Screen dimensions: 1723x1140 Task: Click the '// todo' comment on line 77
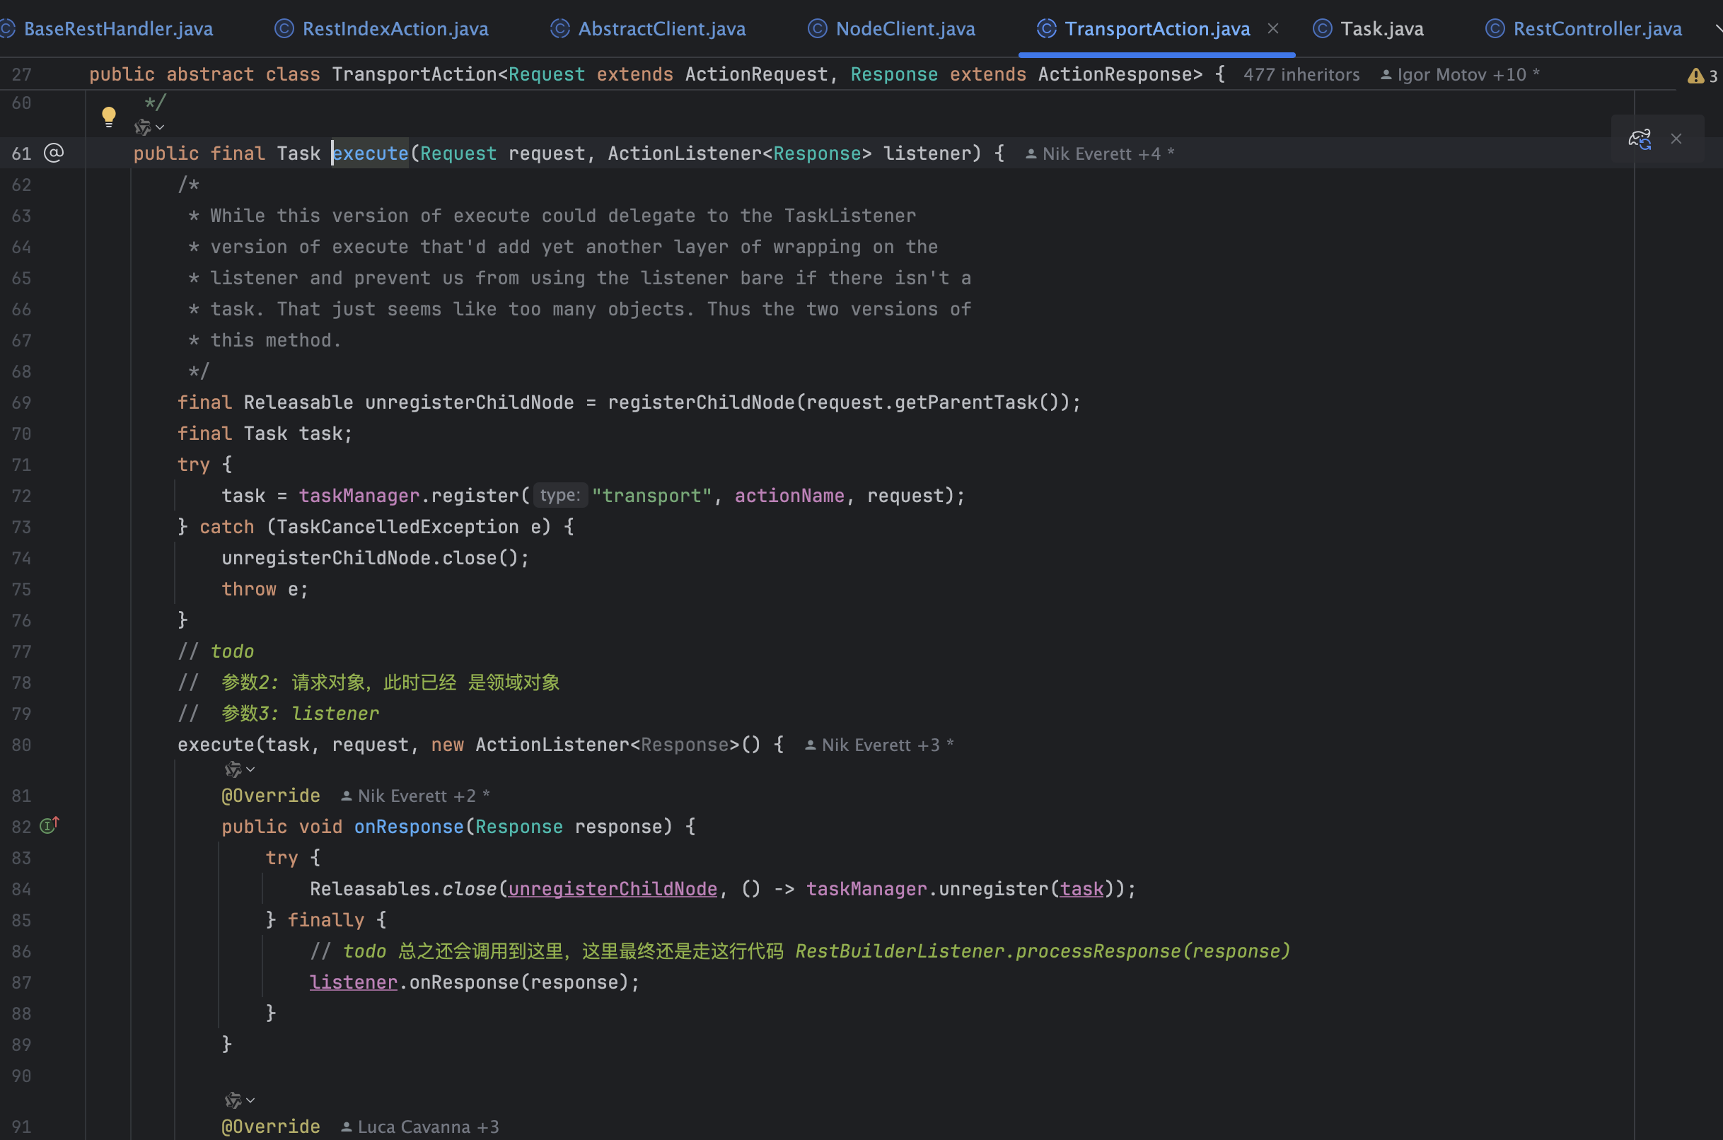coord(216,651)
